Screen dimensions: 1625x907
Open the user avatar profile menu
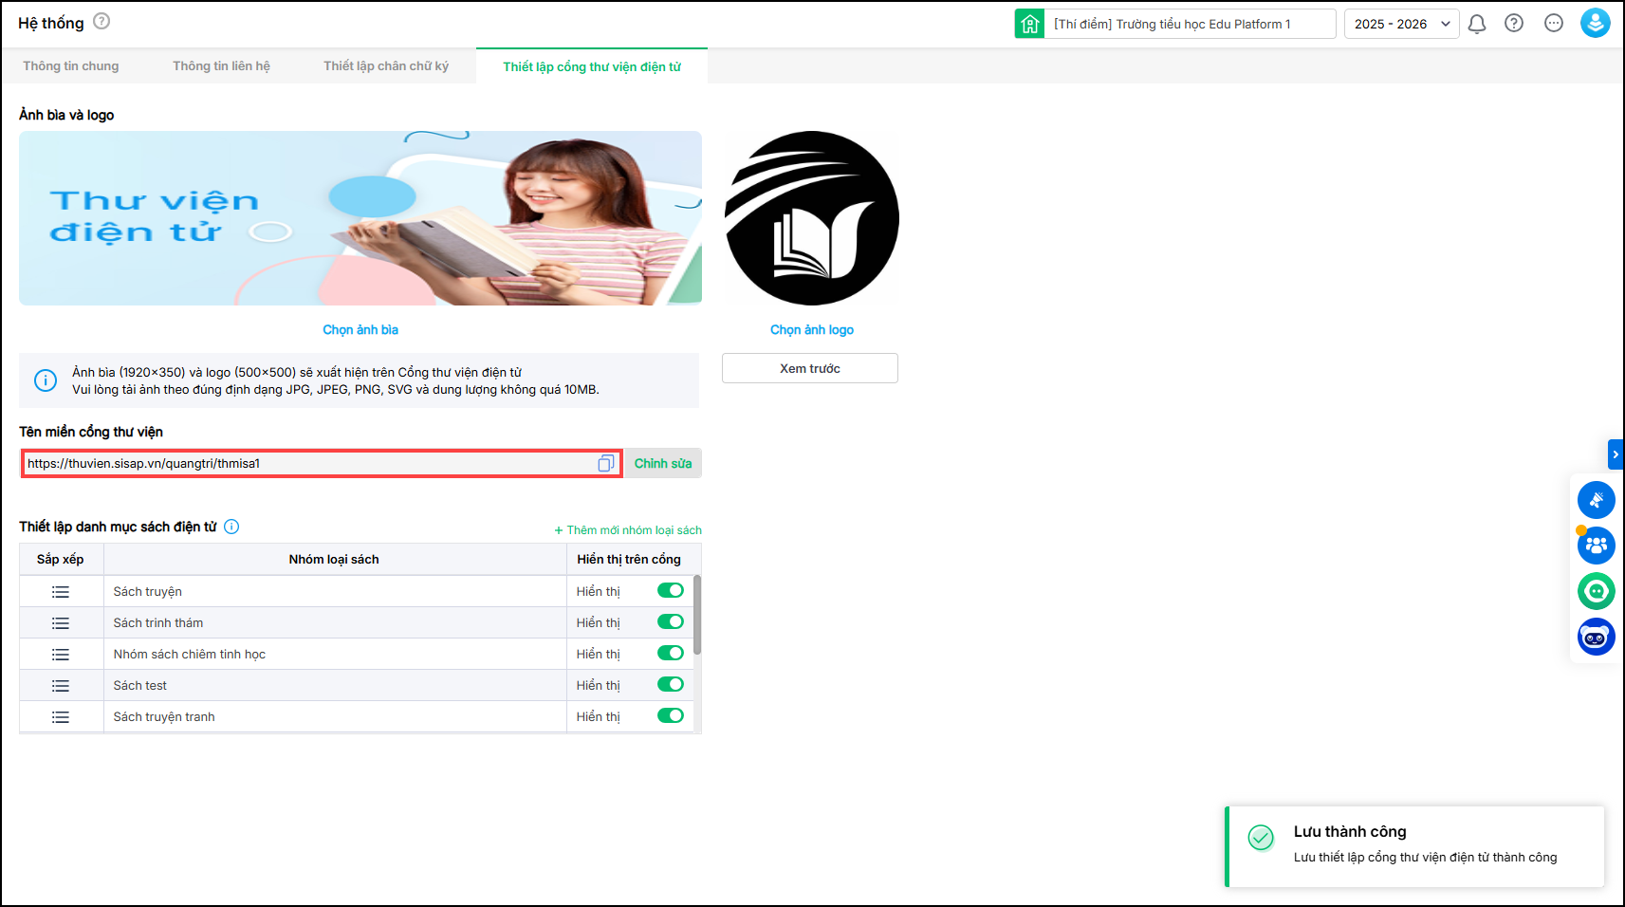click(1595, 24)
